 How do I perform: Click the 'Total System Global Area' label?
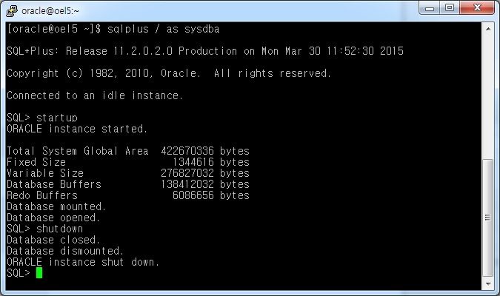click(x=78, y=151)
